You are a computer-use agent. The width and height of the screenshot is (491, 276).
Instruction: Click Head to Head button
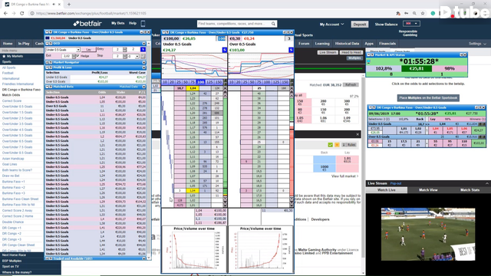351,52
